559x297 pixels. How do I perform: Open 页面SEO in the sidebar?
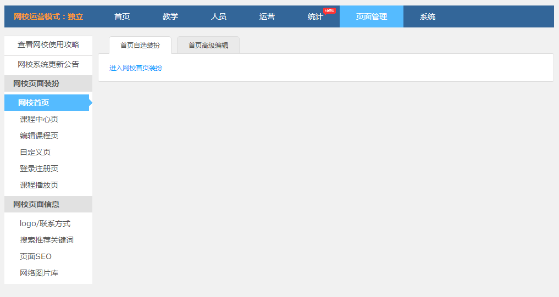tap(36, 256)
